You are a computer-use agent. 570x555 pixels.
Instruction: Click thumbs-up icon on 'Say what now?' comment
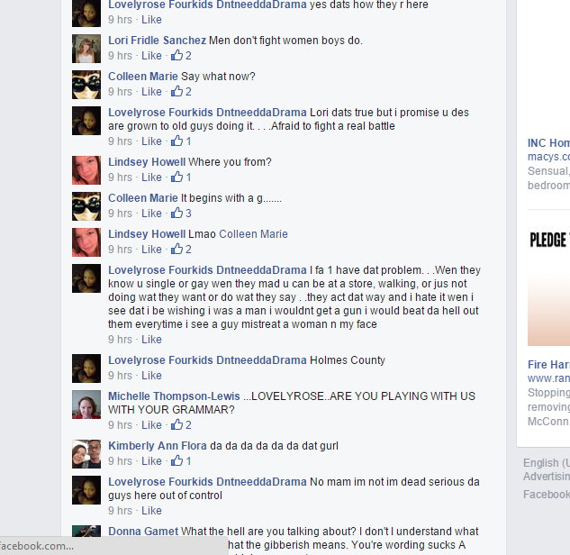177,91
